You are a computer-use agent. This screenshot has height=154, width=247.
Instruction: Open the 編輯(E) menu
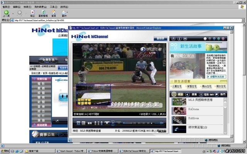[x=17, y=7]
